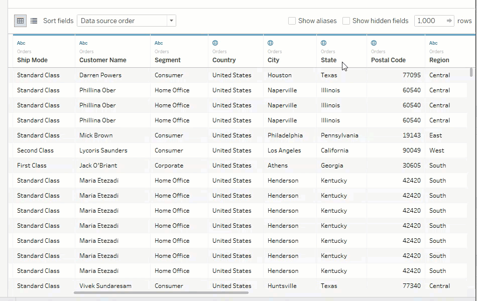Click globe geographic icon above Country
This screenshot has width=477, height=301.
tap(215, 43)
